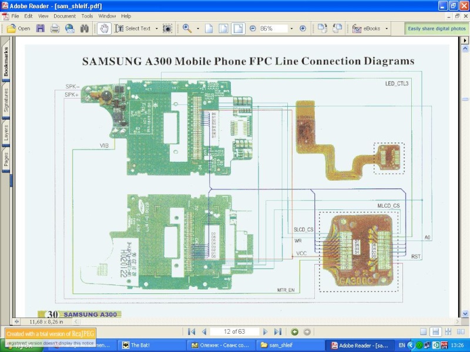Switch to Continuous - Facing layout
This screenshot has width=470, height=352.
[x=448, y=331]
